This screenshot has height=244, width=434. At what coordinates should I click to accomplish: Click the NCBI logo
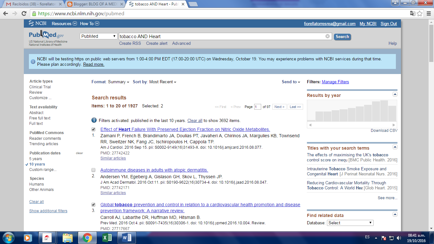(37, 24)
